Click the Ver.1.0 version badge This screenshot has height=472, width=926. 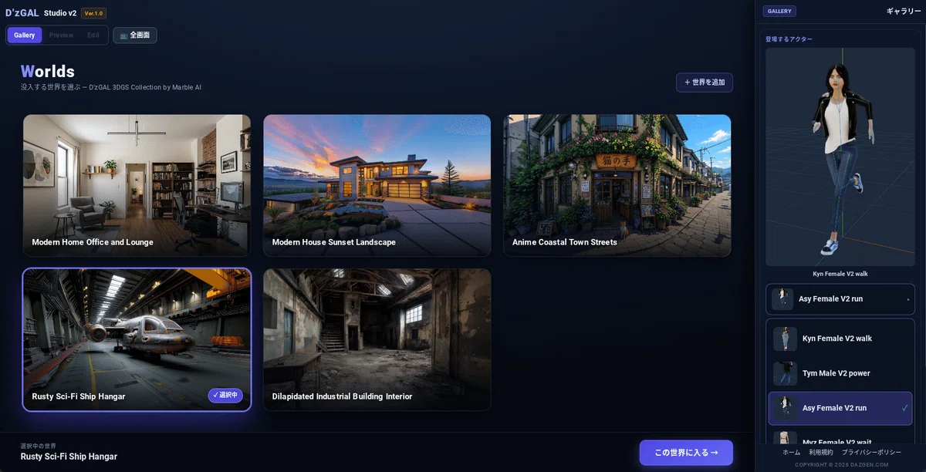click(93, 13)
